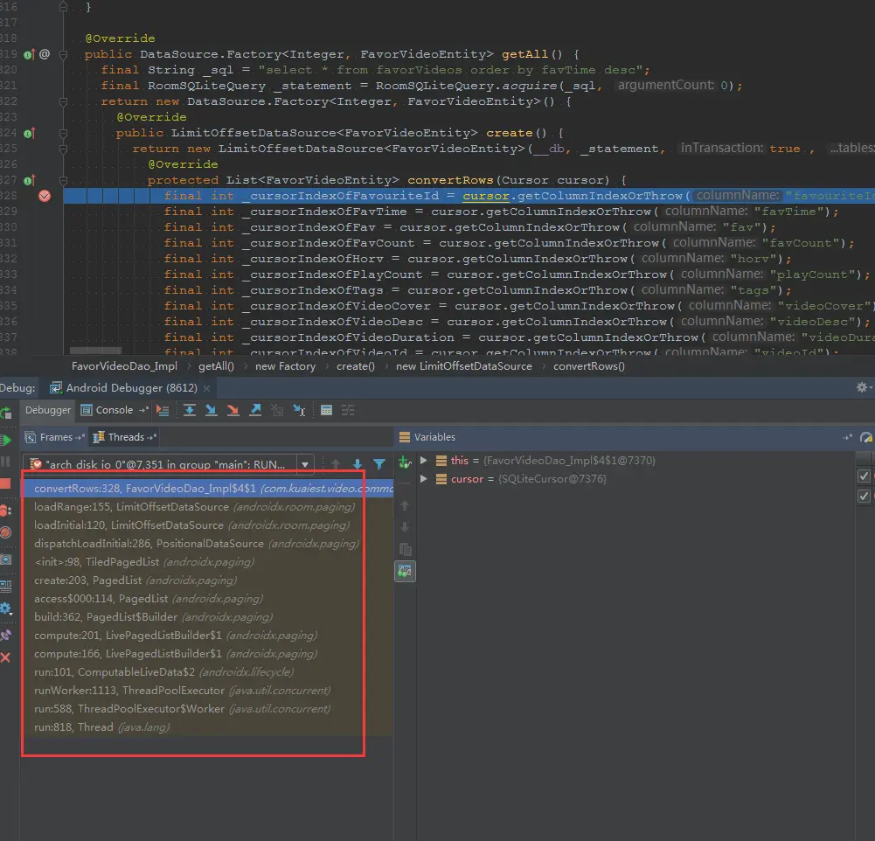The height and width of the screenshot is (841, 875).
Task: Collapse code fold at line 319 getAll
Action: click(63, 54)
